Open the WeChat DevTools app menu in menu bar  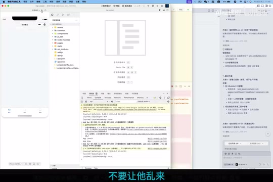pyautogui.click(x=14, y=2)
